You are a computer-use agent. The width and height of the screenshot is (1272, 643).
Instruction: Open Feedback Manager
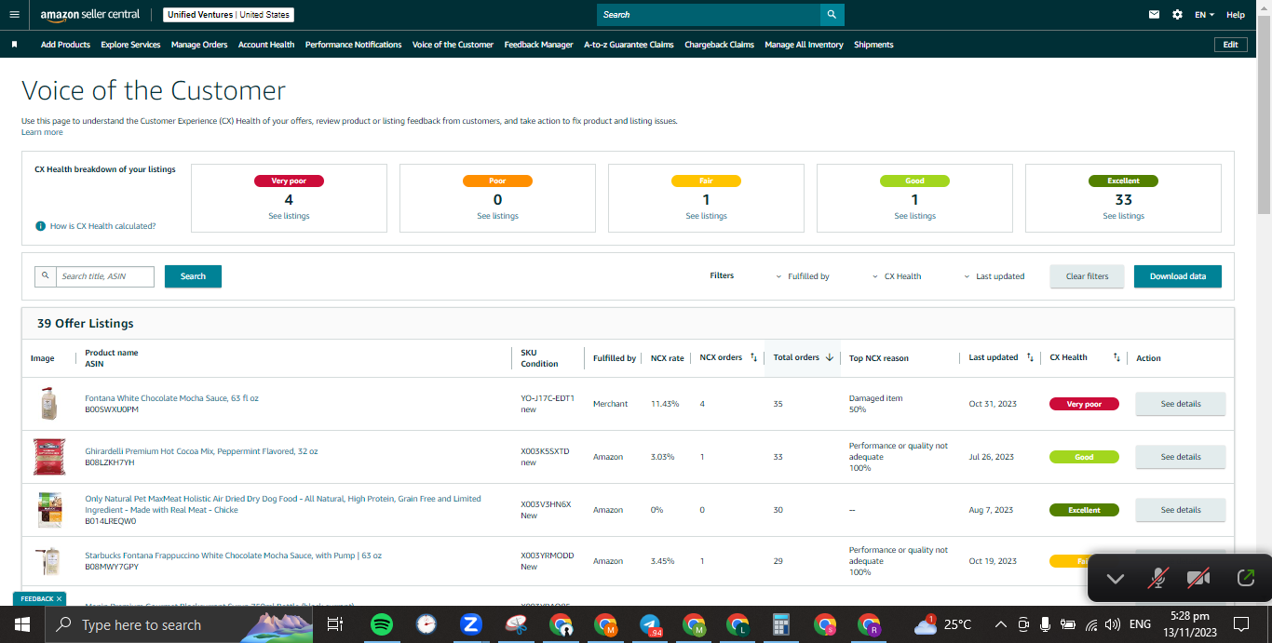coord(539,45)
